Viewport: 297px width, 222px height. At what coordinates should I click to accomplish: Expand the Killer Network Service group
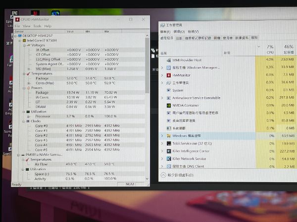point(162,158)
